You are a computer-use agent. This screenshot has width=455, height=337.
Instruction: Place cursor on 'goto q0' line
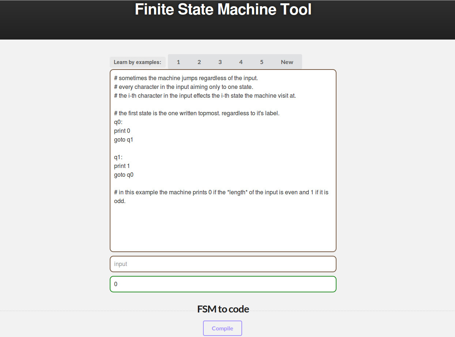tap(124, 175)
